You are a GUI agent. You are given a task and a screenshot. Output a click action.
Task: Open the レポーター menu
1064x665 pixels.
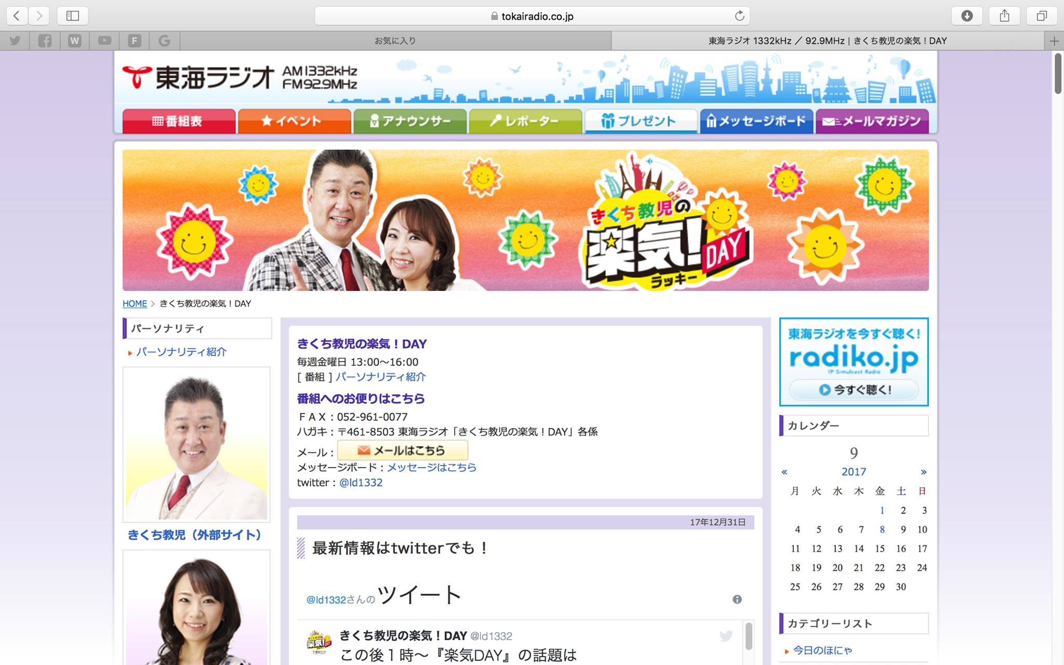[x=525, y=121]
